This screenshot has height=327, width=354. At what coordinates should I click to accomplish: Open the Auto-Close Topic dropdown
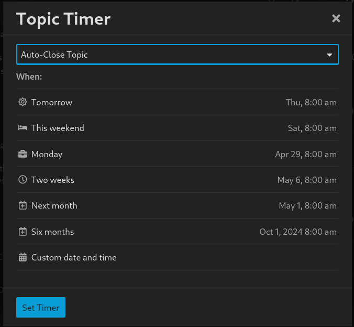177,54
